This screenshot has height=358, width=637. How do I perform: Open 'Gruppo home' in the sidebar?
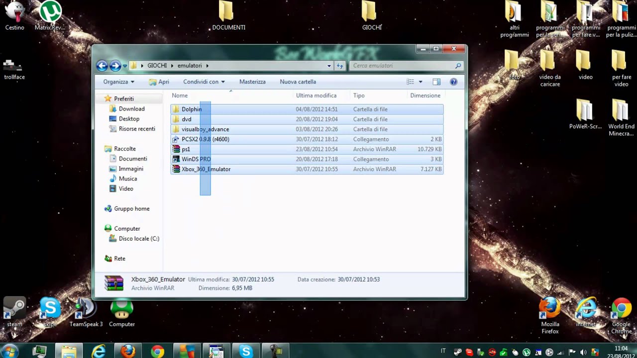tap(131, 209)
